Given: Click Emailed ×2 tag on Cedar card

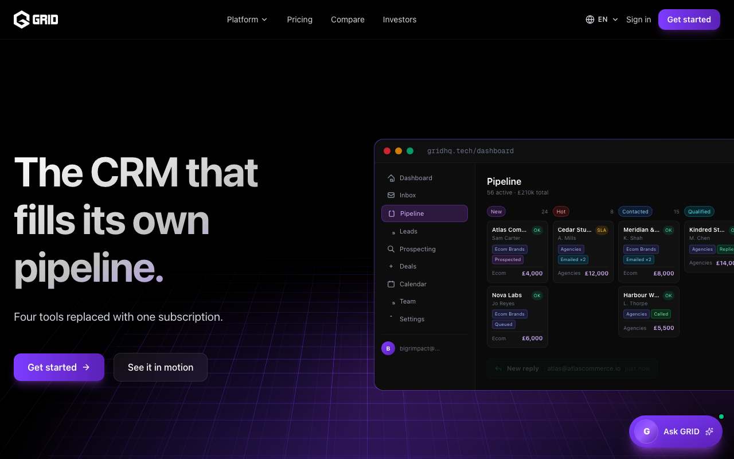Looking at the screenshot, I should (573, 259).
